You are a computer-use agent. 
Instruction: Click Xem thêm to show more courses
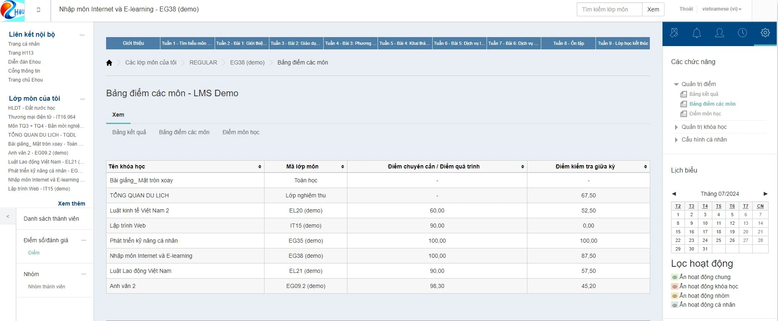[x=71, y=204]
